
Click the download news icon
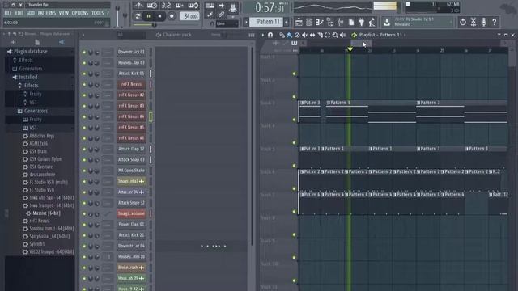pos(387,22)
